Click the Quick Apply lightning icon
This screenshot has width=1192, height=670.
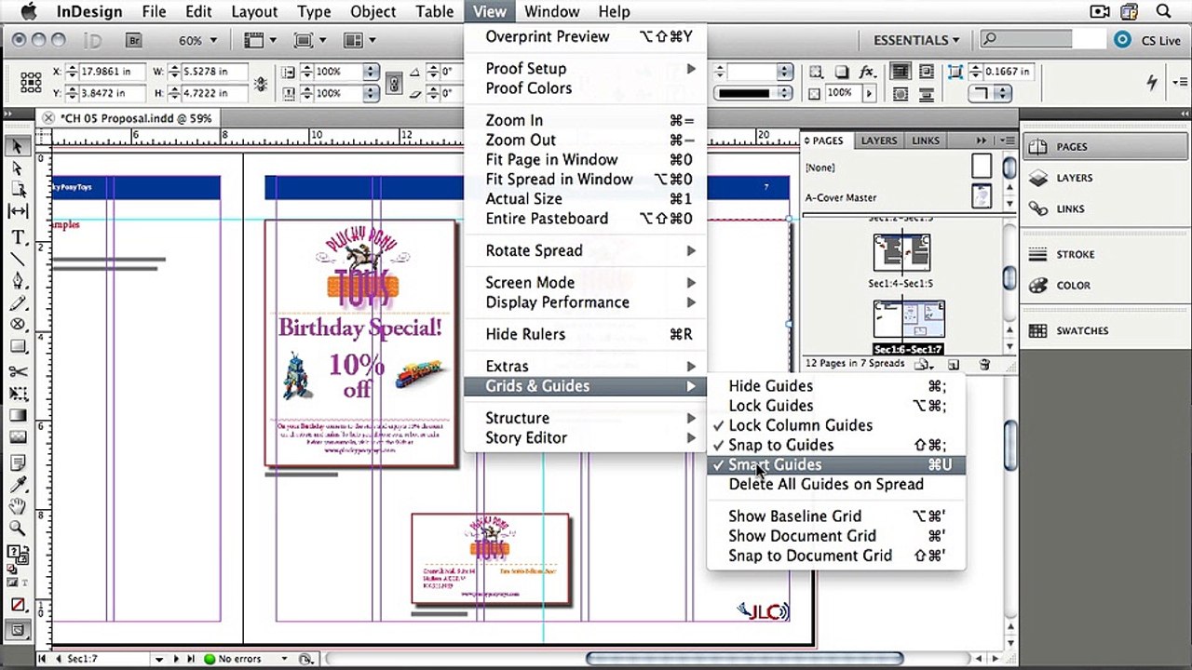pos(1153,82)
